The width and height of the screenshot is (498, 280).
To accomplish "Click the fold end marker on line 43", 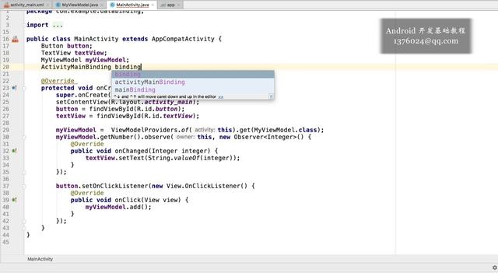I will tap(24, 228).
